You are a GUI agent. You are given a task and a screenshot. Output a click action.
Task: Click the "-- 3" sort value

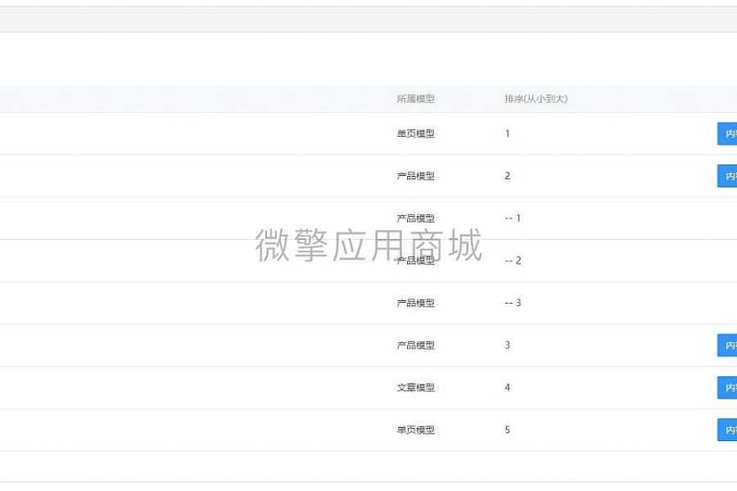tap(513, 303)
